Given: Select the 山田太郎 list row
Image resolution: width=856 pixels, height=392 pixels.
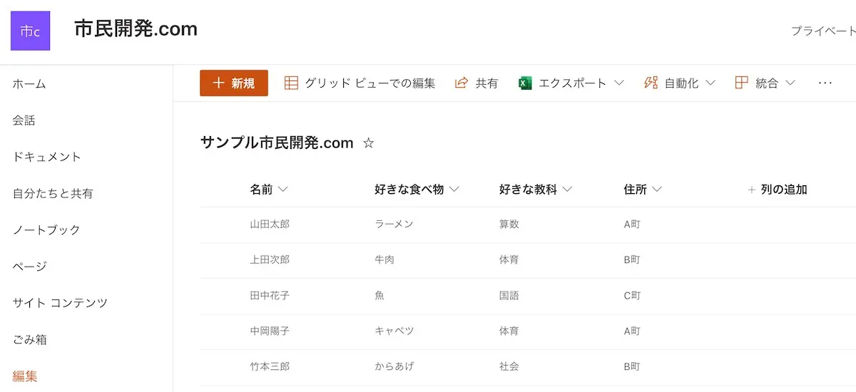Looking at the screenshot, I should coord(270,225).
